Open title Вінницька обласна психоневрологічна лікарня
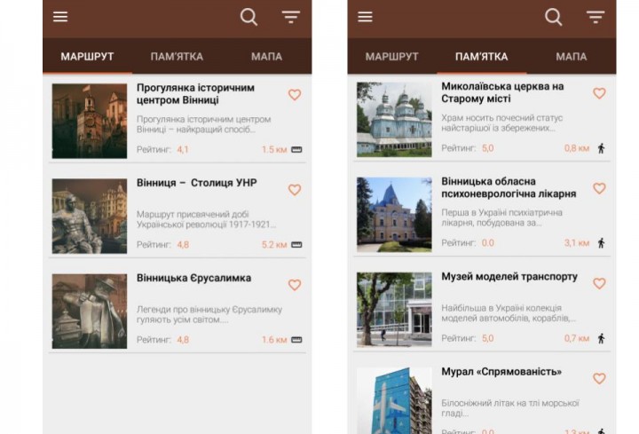The width and height of the screenshot is (639, 434). pos(509,187)
